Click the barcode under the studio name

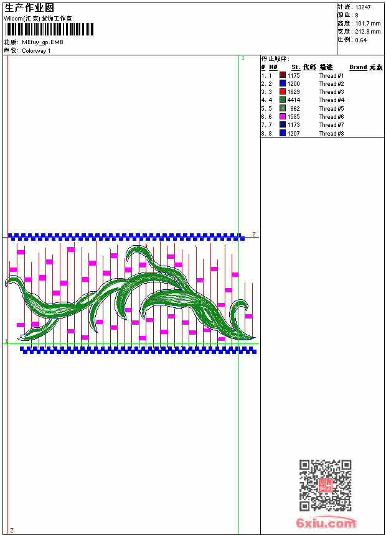coord(49,29)
